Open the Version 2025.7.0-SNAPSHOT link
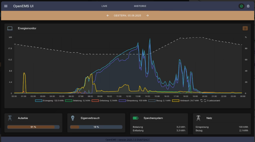 click(134, 140)
